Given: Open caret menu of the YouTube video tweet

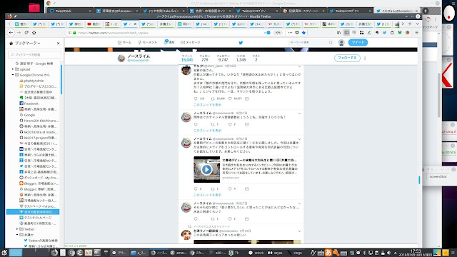Looking at the screenshot, I should [299, 139].
